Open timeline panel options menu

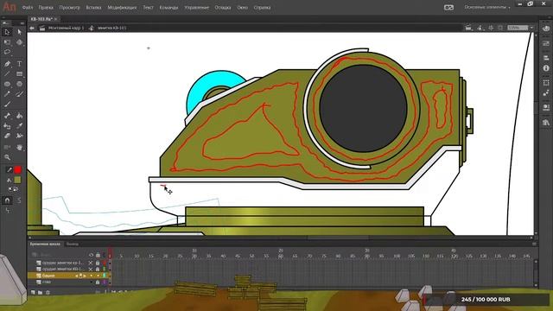534,244
